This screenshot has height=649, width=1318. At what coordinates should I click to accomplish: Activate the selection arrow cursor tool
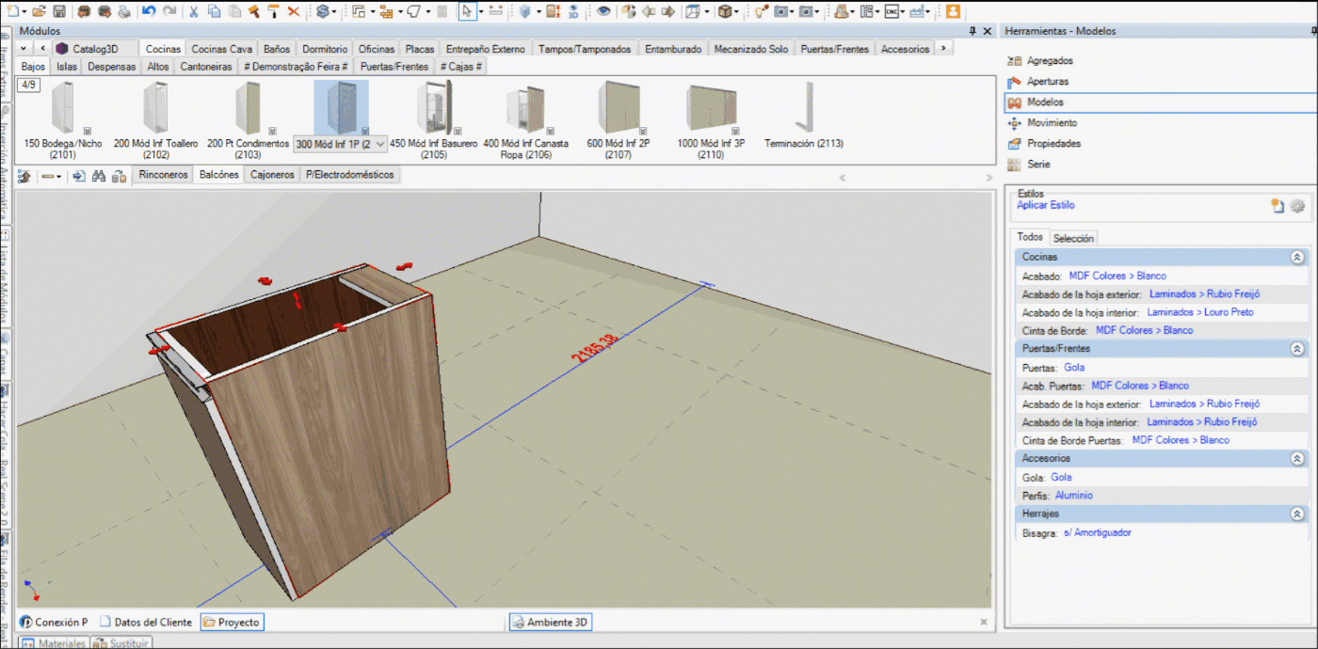point(466,11)
